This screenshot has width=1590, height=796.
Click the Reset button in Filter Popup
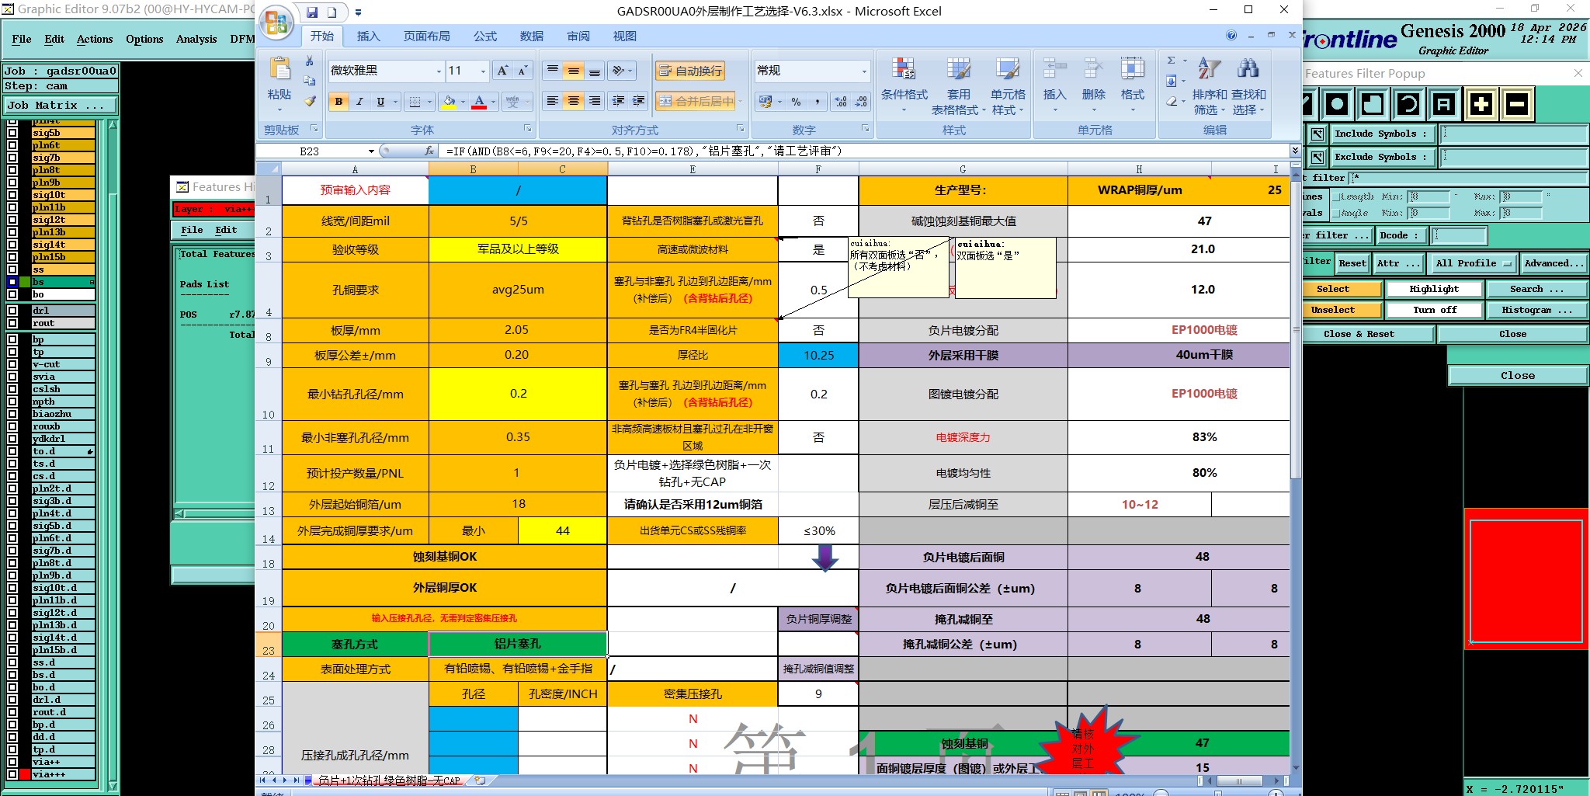pyautogui.click(x=1352, y=263)
